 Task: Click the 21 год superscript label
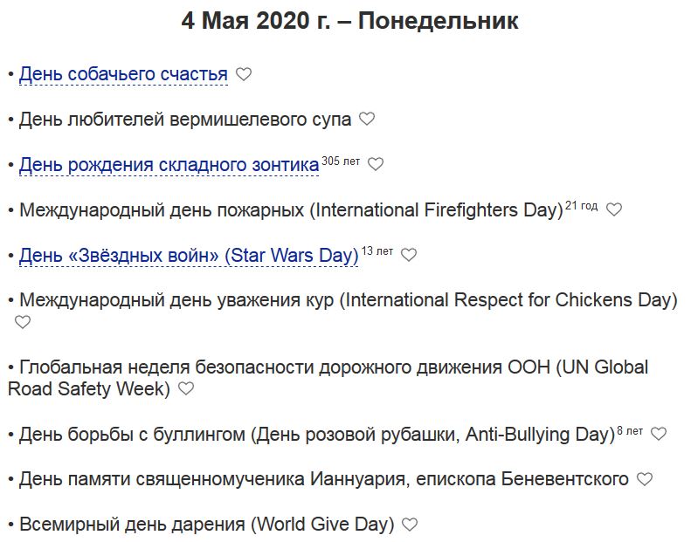tap(582, 206)
